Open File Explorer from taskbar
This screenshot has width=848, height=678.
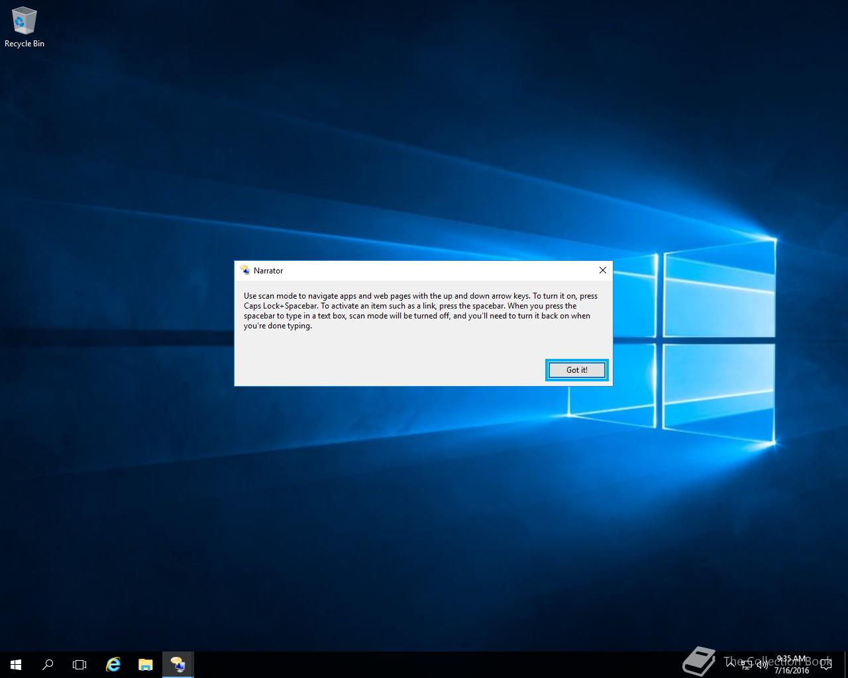145,664
